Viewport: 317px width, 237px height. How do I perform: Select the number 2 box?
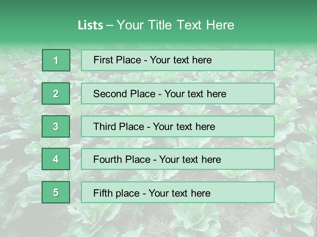[56, 93]
